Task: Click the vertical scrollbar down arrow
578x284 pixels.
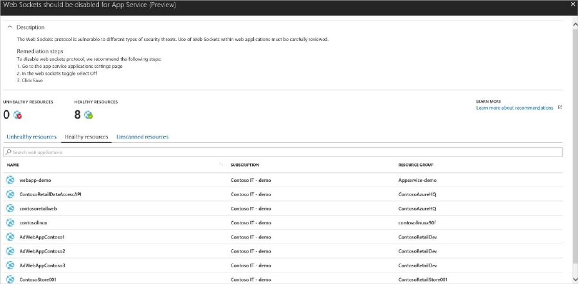Action: [574, 280]
